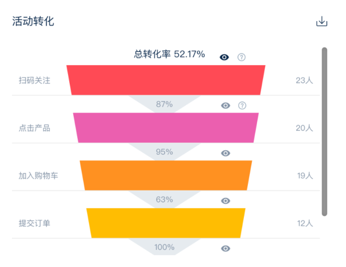The width and height of the screenshot is (346, 267).
Task: Click the 点击产品 stage label
Action: click(x=35, y=128)
